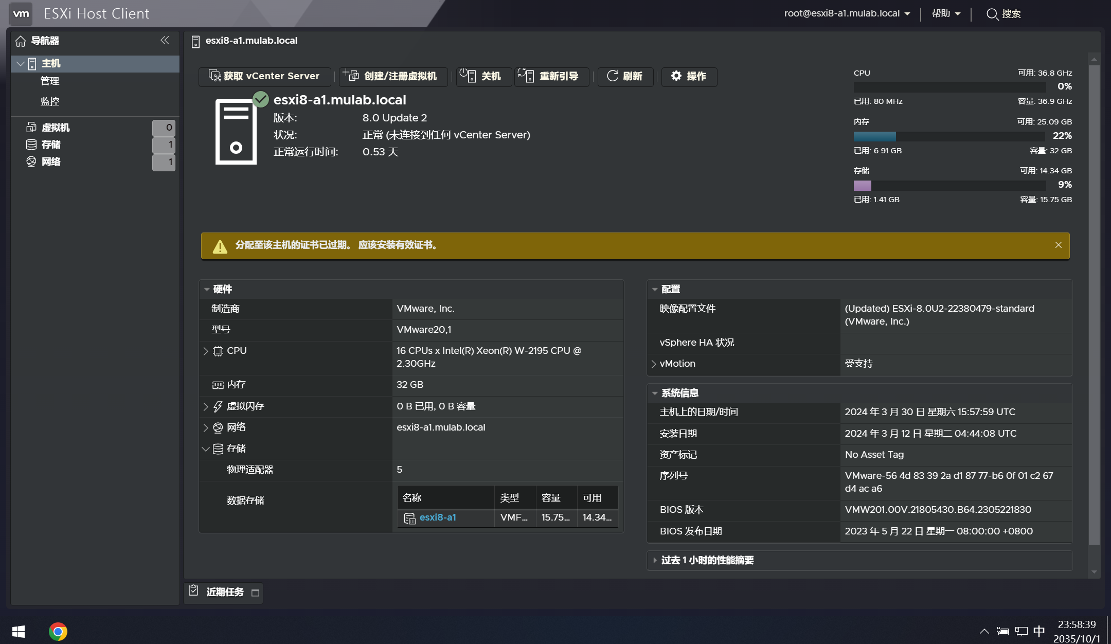Screen dimensions: 1111x644
Task: Click the datastore icon beside esxi8-a1
Action: [410, 518]
